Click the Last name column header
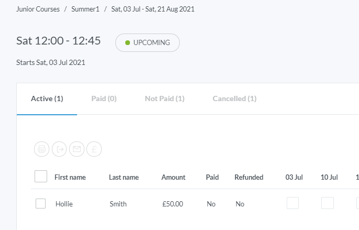This screenshot has height=230, width=359. [124, 177]
